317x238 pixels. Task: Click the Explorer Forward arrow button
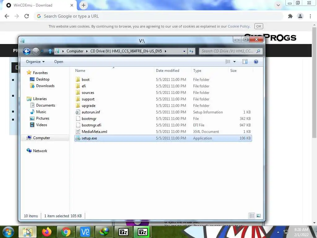(x=36, y=51)
